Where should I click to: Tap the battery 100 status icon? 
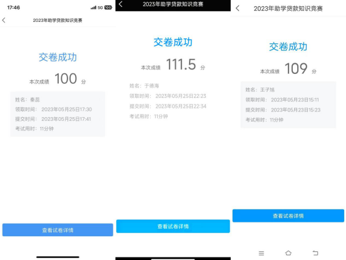point(108,8)
